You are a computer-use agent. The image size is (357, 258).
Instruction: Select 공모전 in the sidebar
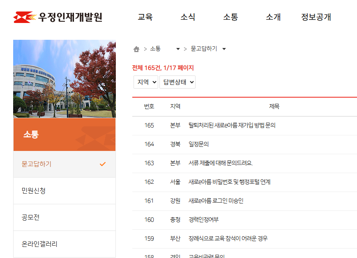point(64,217)
